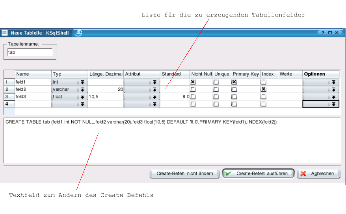Open the Typ dropdown showing varchar
This screenshot has width=346, height=214.
(69, 89)
